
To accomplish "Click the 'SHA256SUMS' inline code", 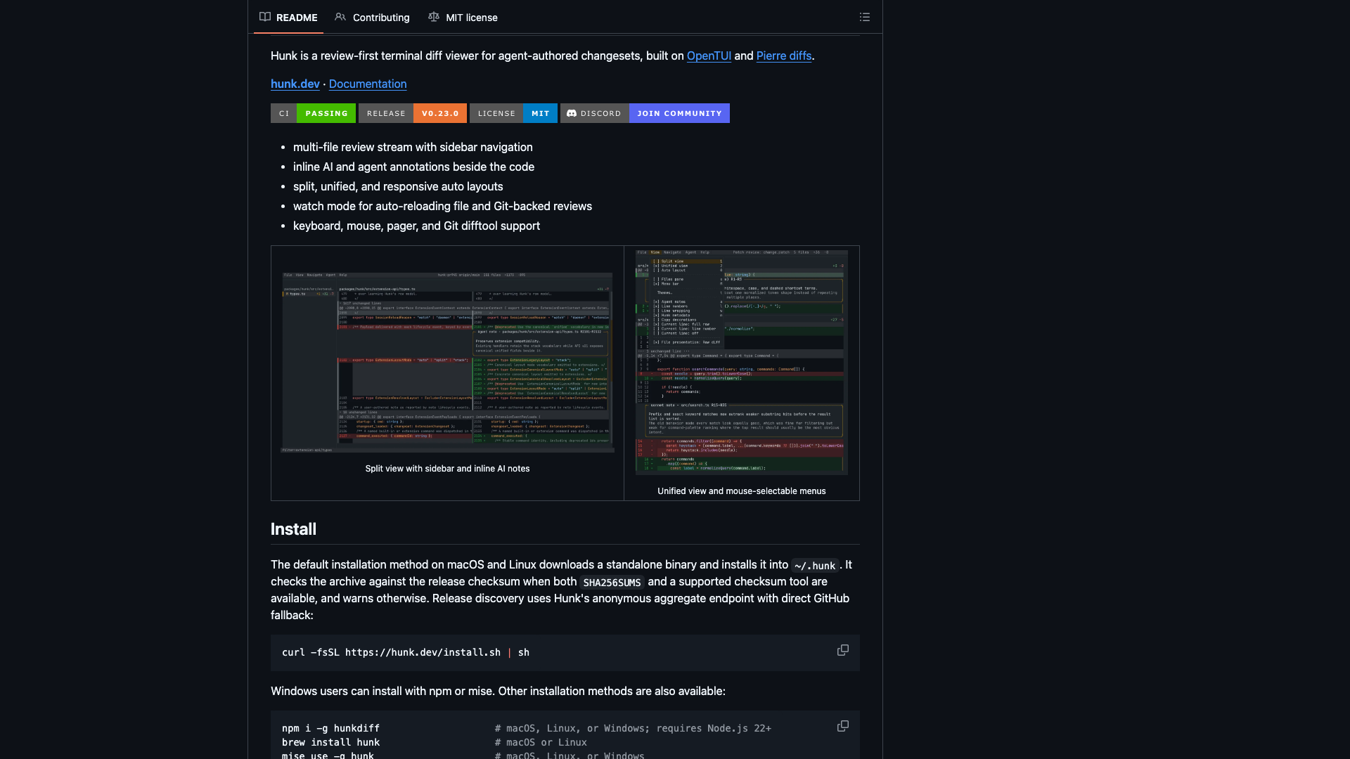I will pyautogui.click(x=612, y=582).
